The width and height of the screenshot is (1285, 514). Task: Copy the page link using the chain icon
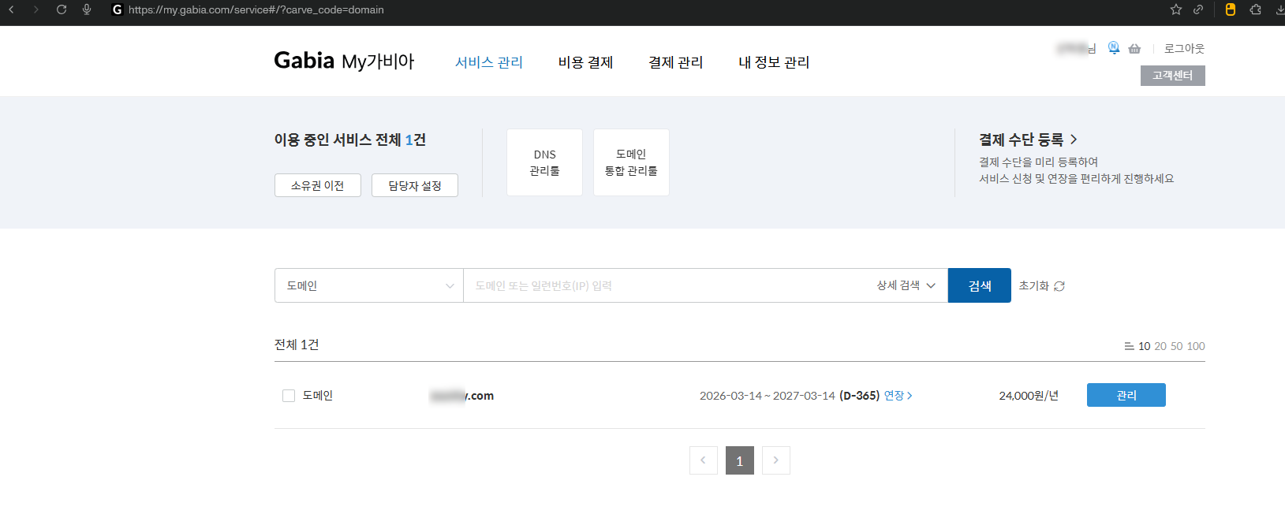point(1198,9)
